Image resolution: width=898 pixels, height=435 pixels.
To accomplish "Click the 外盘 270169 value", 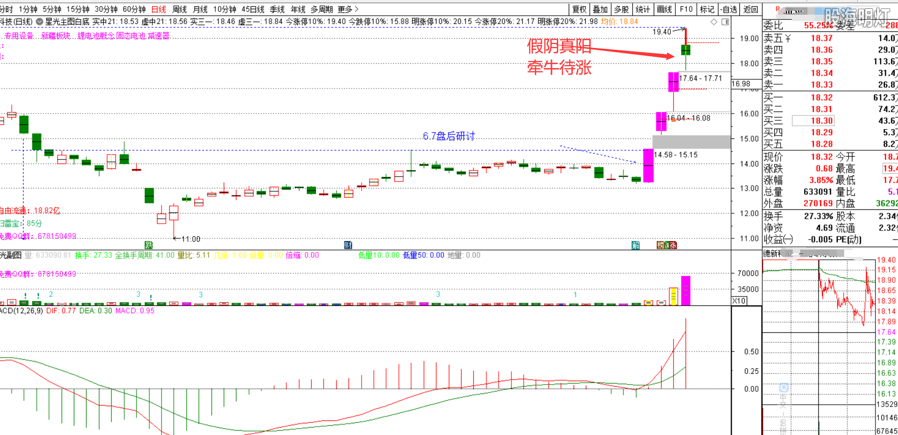I will [x=818, y=203].
